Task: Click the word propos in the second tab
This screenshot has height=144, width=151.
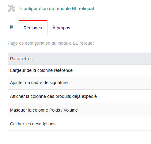Action: click(63, 28)
